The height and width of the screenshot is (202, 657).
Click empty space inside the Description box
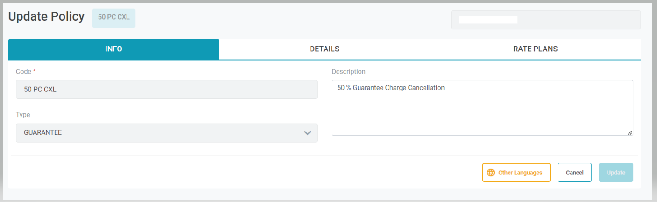point(482,114)
